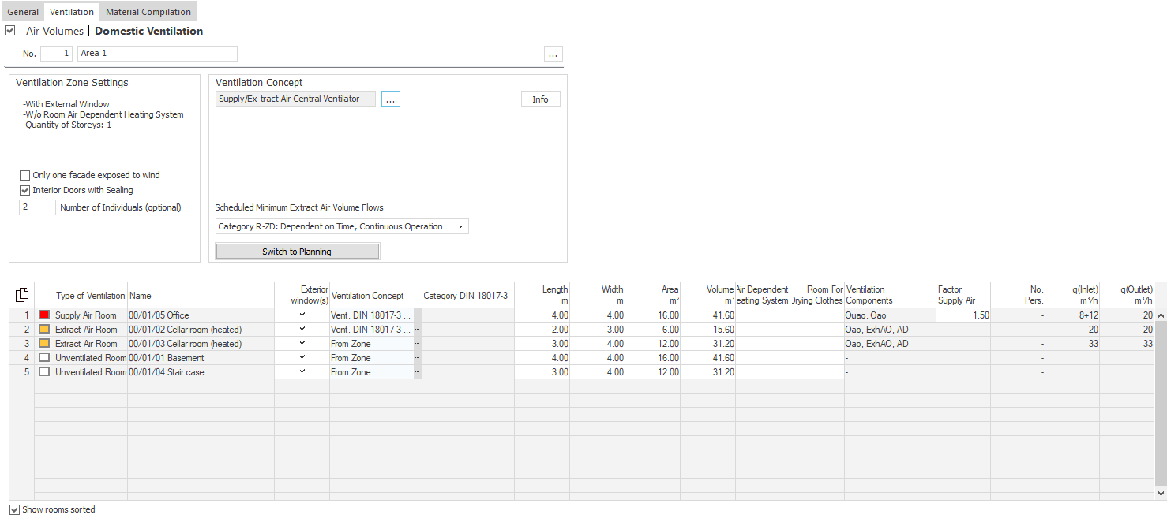This screenshot has width=1167, height=526.
Task: Click the Volume value 15.60
Action: (707, 330)
